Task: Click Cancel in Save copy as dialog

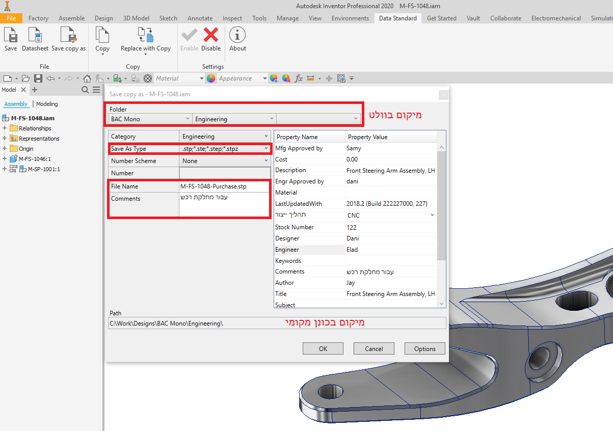Action: coord(374,349)
